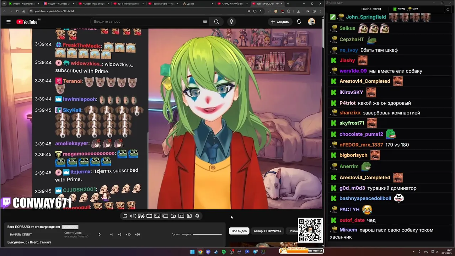Click the Создать create button
The height and width of the screenshot is (256, 455).
(x=280, y=22)
